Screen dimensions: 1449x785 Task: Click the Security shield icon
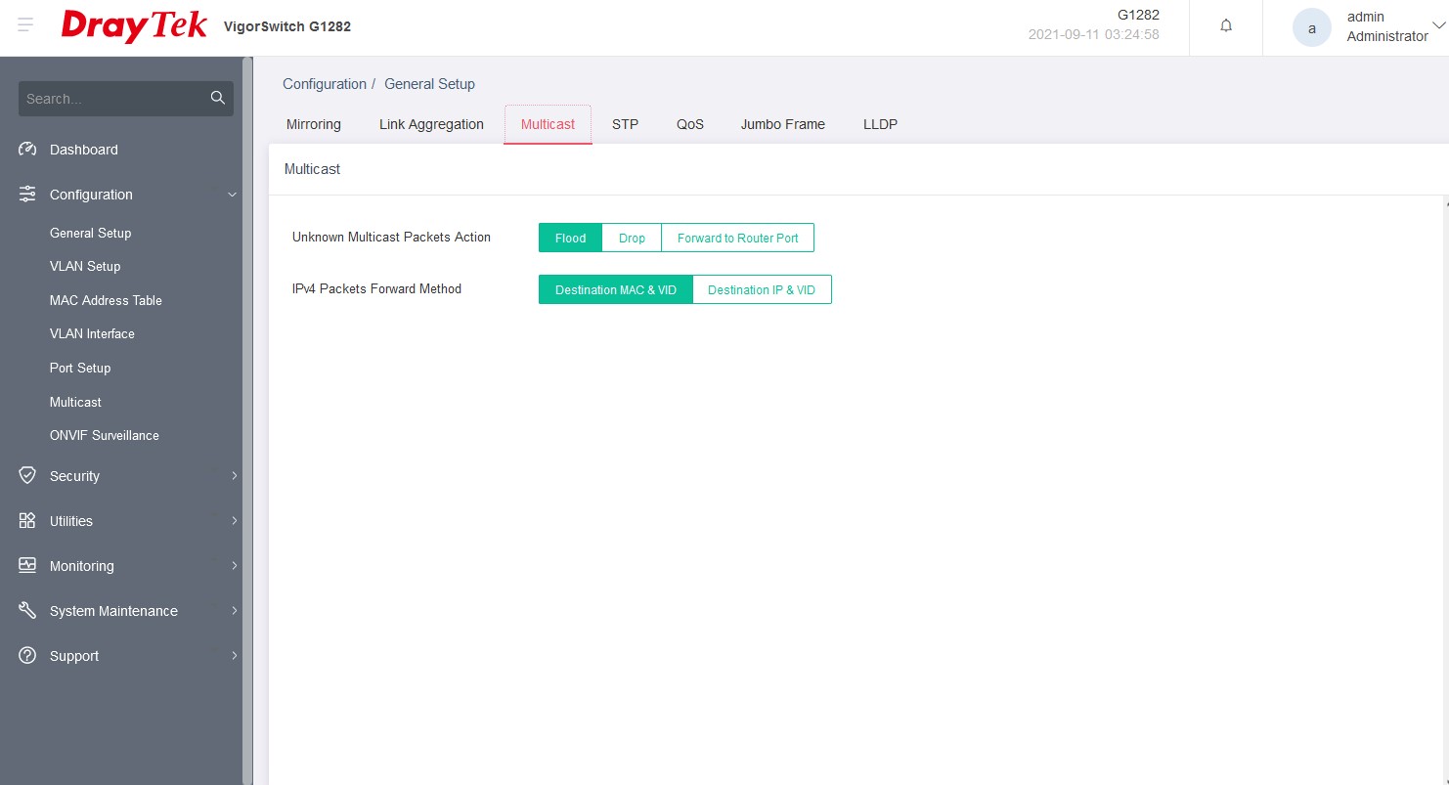coord(27,476)
